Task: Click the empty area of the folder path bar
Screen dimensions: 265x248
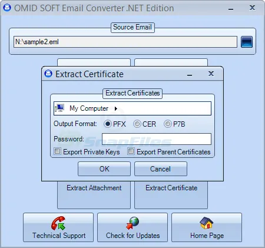Action: [x=164, y=108]
